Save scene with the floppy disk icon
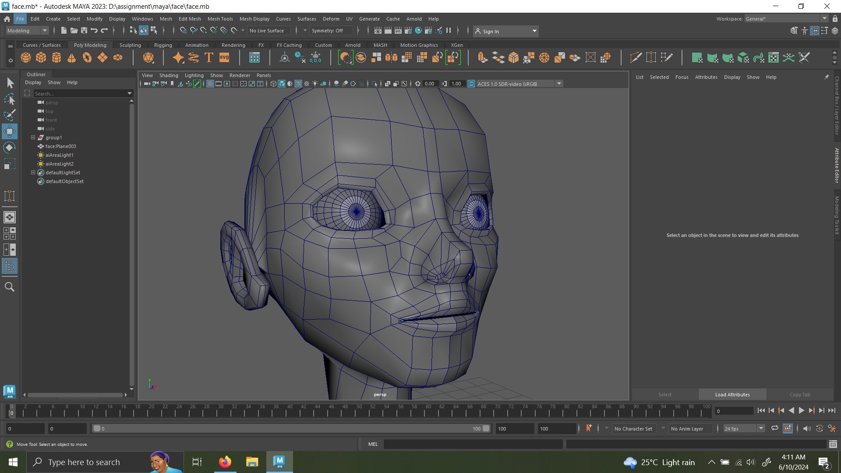This screenshot has height=473, width=841. (84, 31)
